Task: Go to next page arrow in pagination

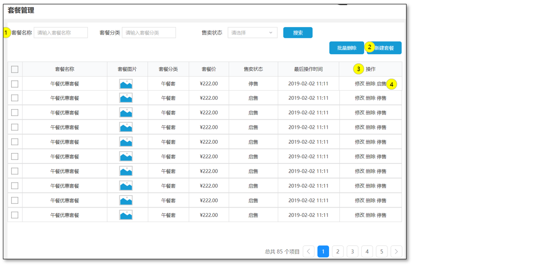Action: pyautogui.click(x=396, y=251)
